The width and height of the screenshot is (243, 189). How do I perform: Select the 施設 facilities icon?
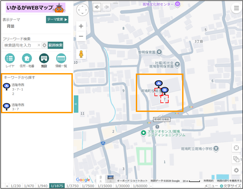click(x=44, y=58)
